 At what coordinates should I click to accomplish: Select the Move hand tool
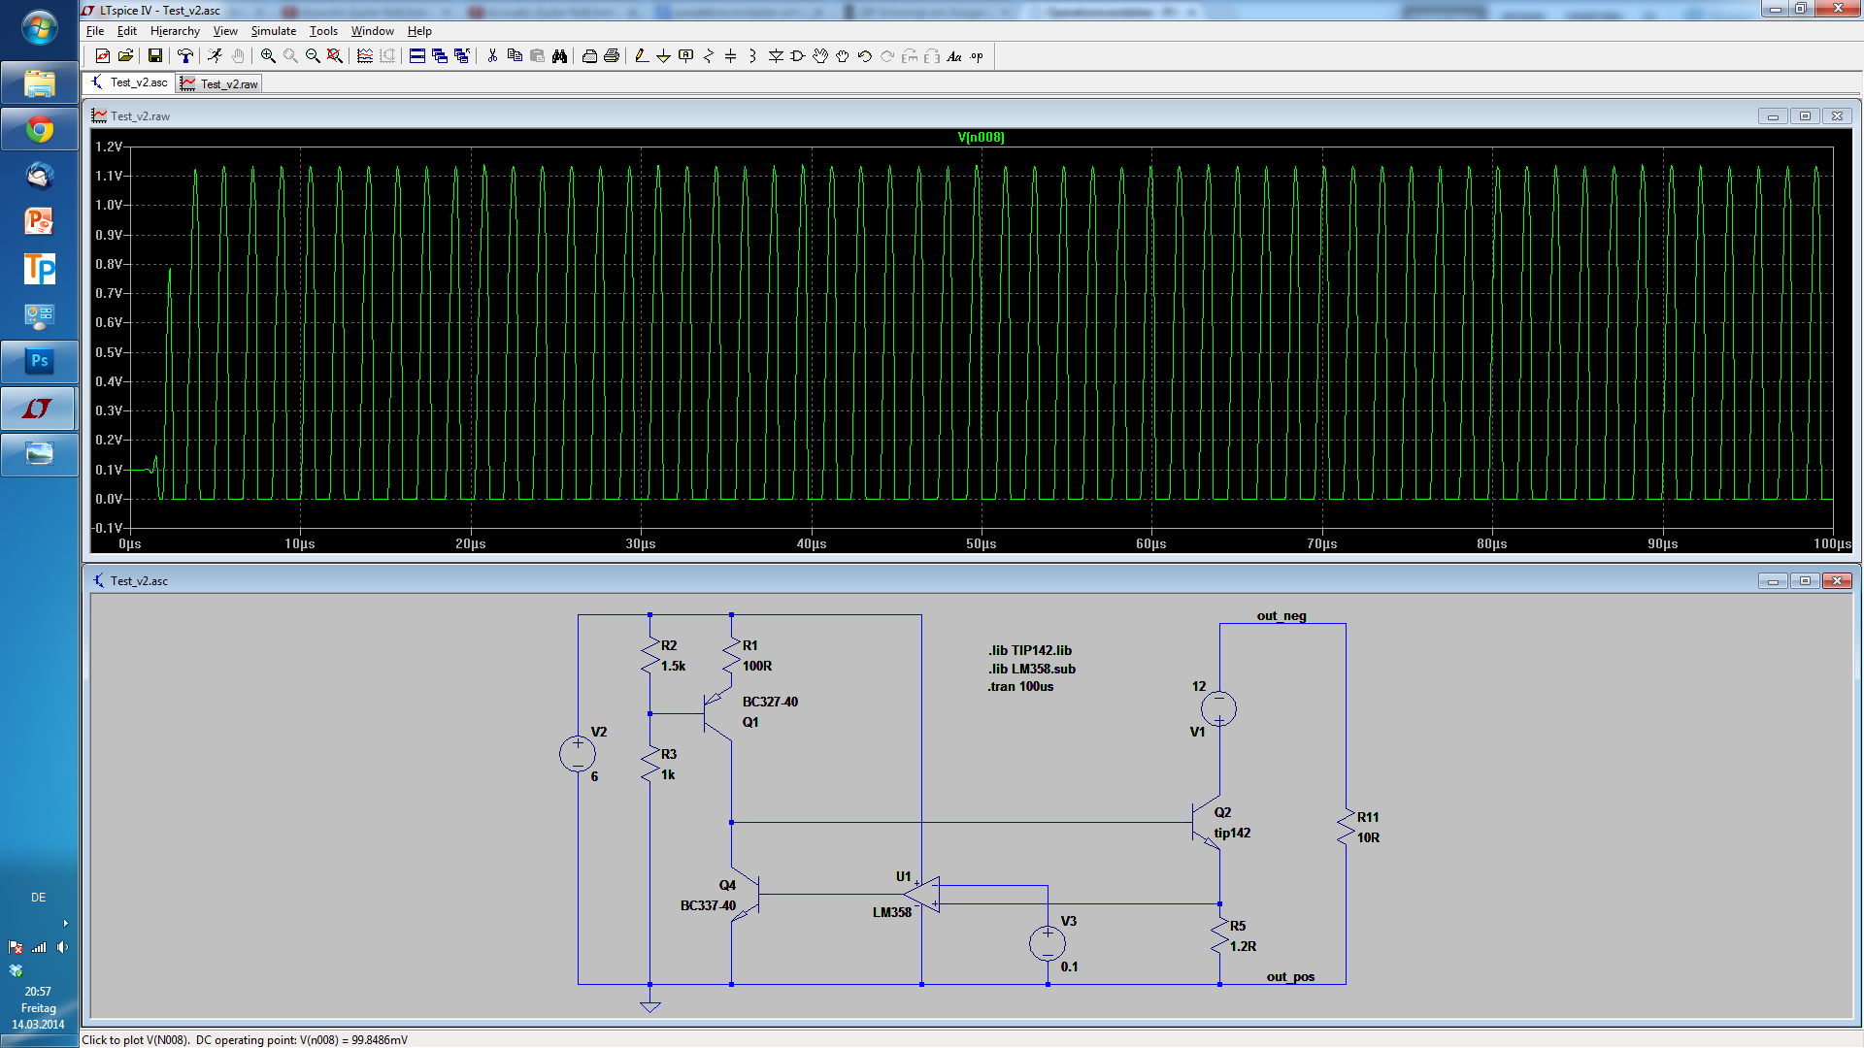[x=820, y=56]
